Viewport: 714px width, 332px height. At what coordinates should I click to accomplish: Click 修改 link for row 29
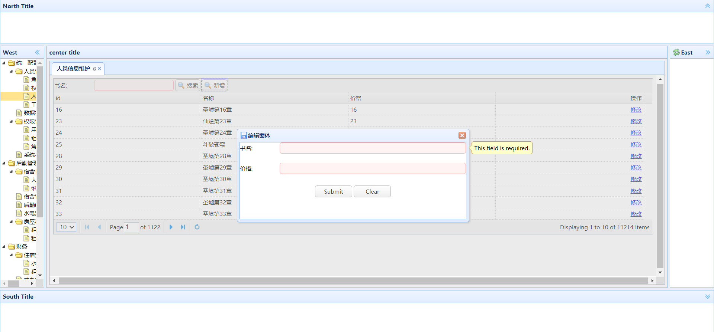click(x=636, y=168)
